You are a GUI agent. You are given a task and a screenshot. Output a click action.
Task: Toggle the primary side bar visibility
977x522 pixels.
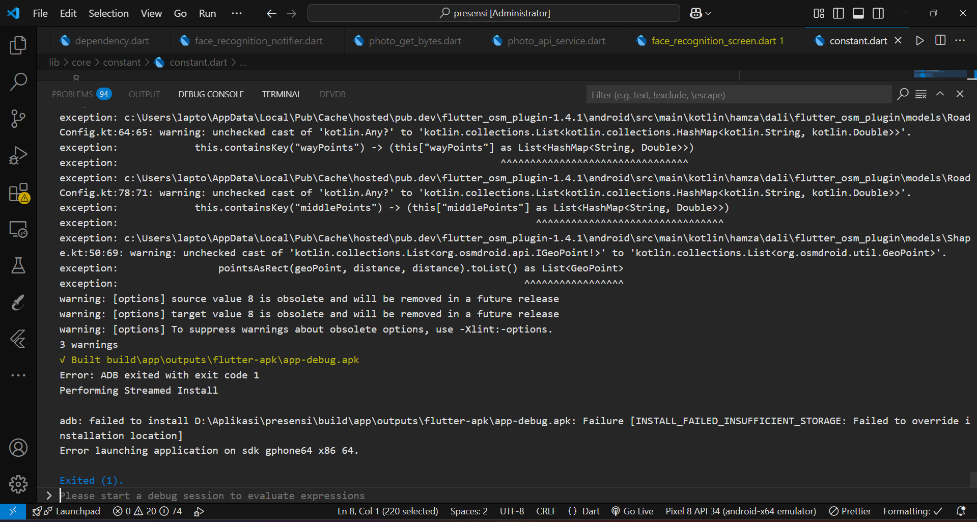838,13
